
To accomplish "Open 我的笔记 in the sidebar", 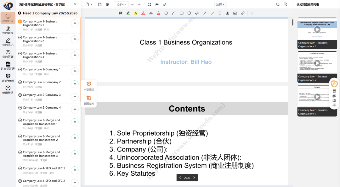I will [x=8, y=42].
